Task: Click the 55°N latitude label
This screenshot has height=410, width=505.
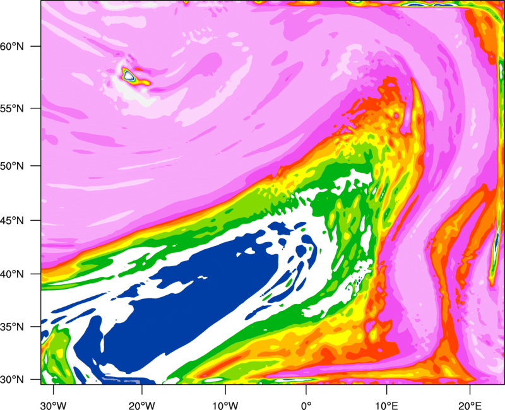Action: click(x=12, y=108)
